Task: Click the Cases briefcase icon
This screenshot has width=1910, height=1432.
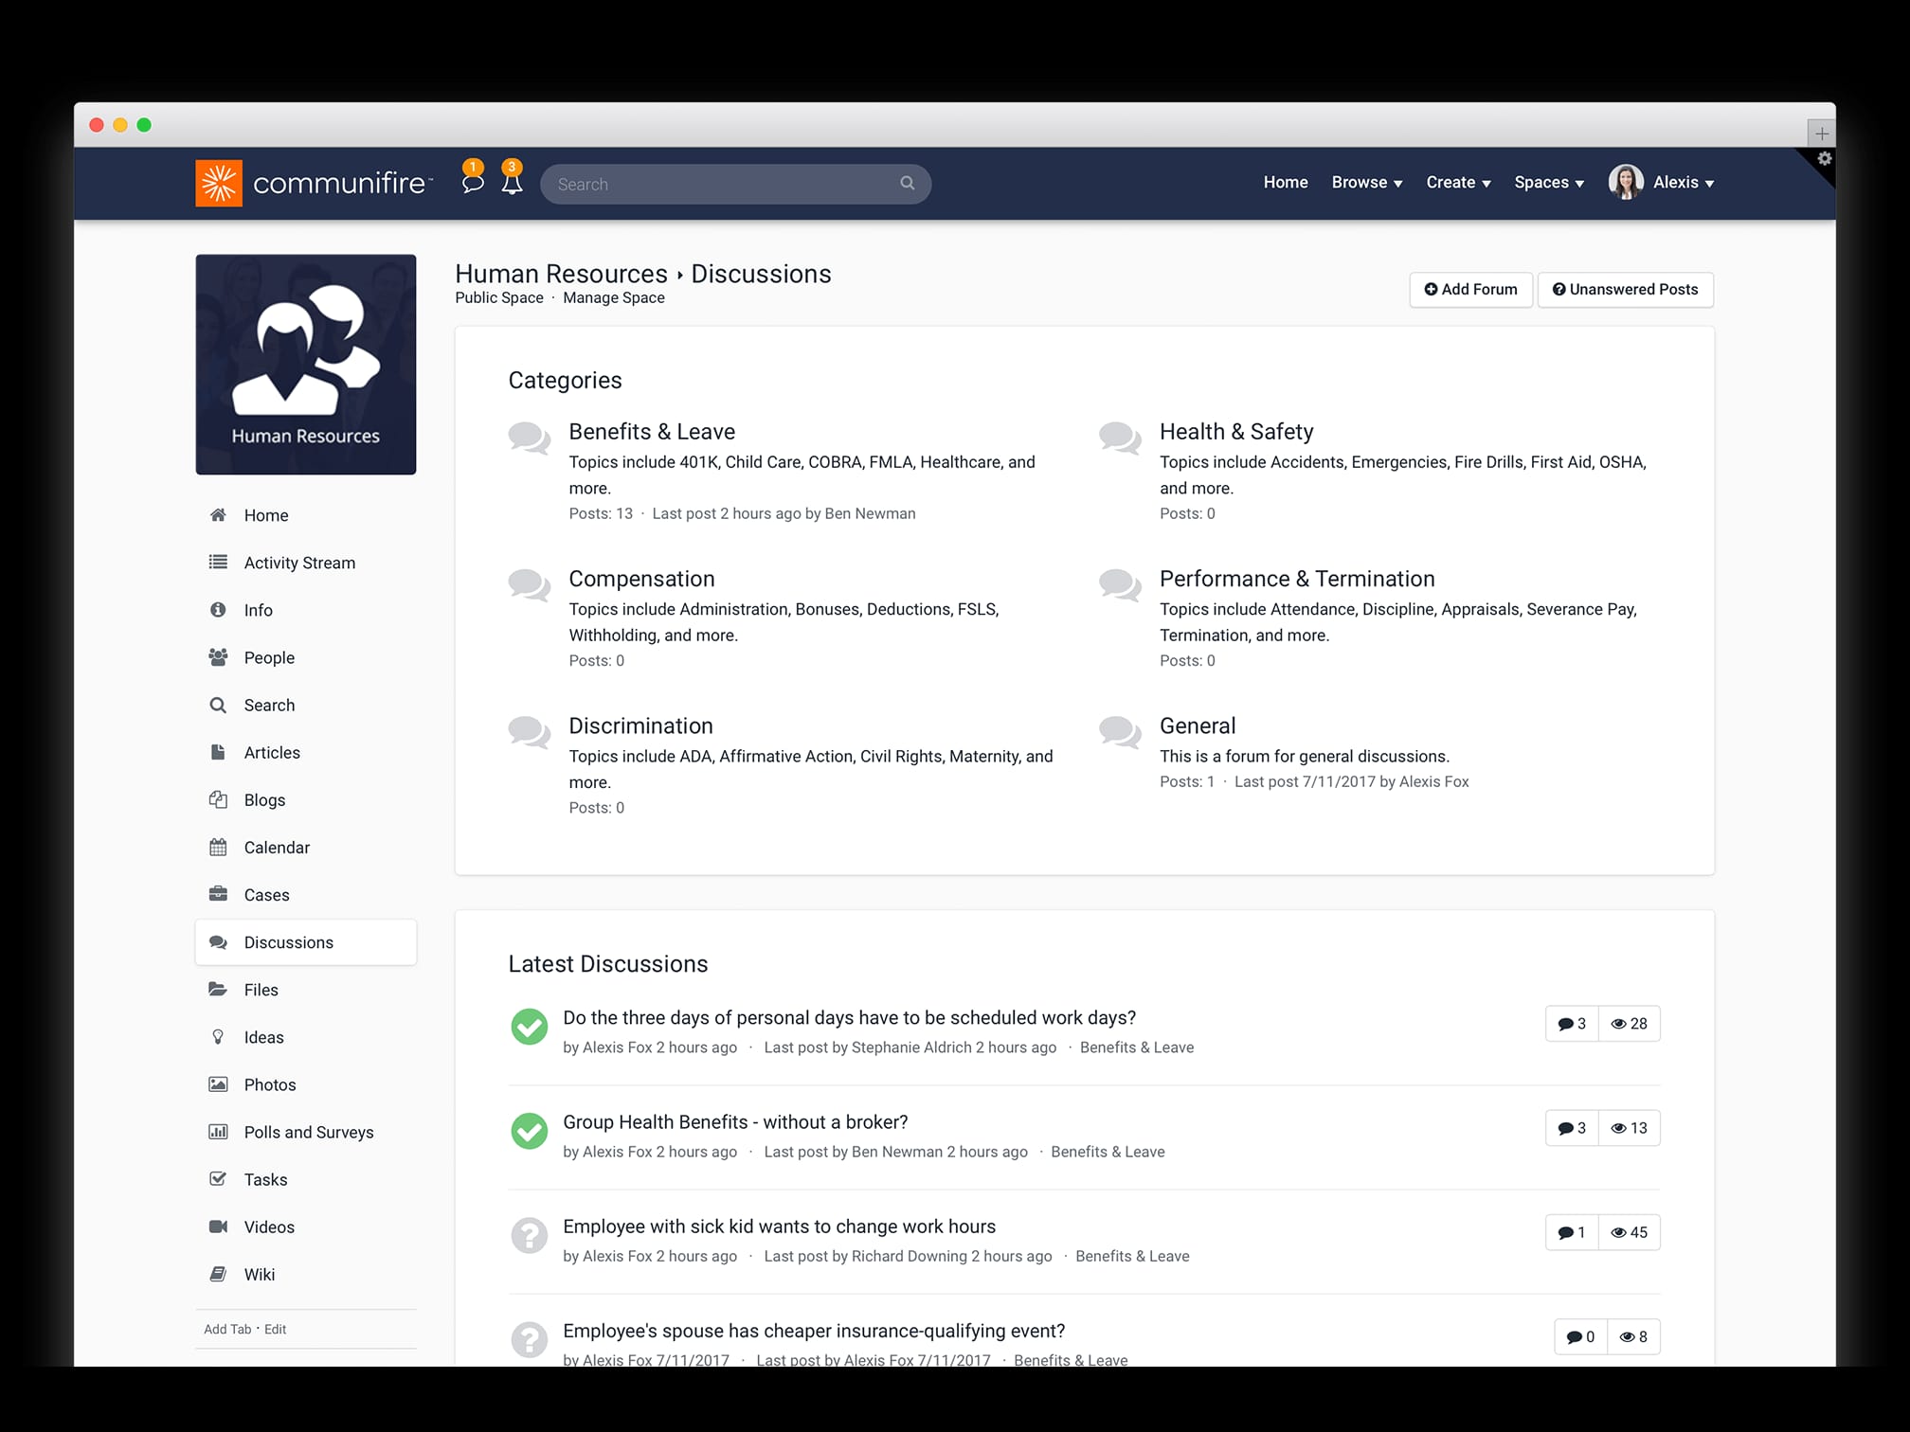Action: [218, 894]
